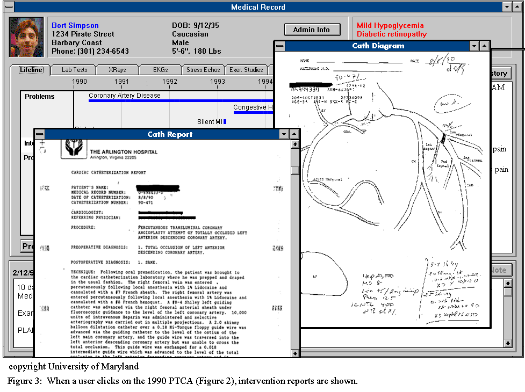Minimize the Cath Diagram window
This screenshot has width=525, height=392.
point(474,46)
